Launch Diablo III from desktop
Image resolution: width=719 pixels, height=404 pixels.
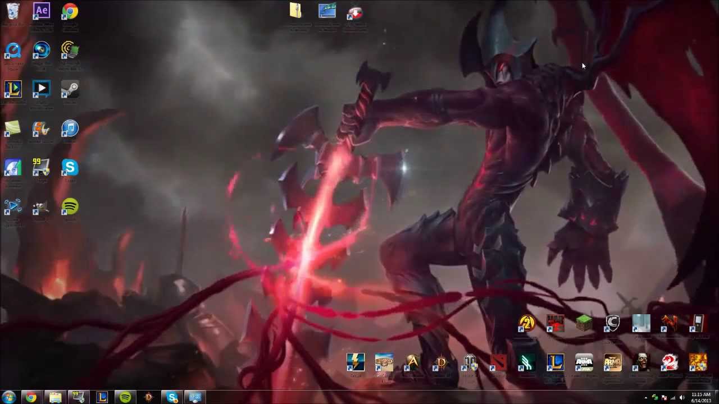pyautogui.click(x=442, y=363)
